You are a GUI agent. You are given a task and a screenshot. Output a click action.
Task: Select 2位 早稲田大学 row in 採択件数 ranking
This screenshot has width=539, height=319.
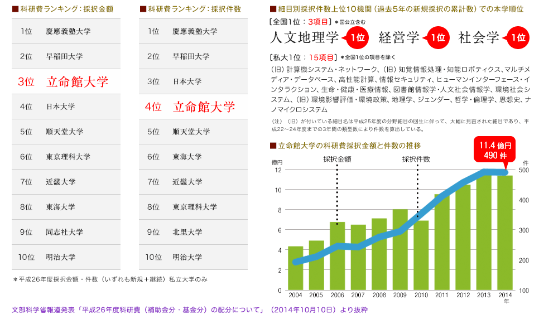click(x=193, y=56)
